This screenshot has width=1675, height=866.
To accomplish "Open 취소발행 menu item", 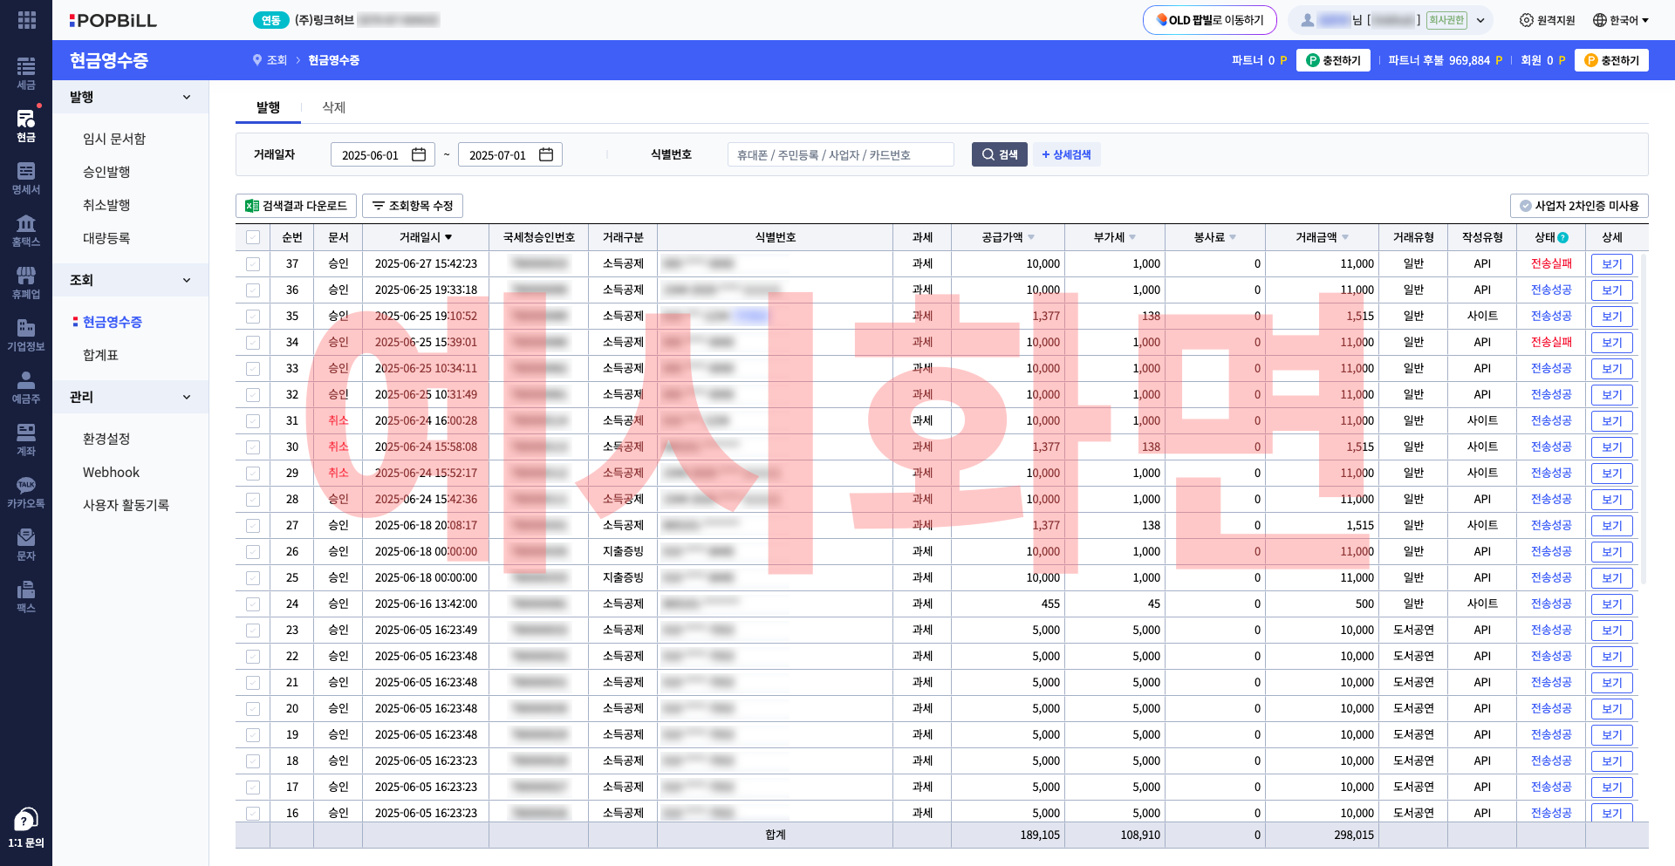I will 106,205.
